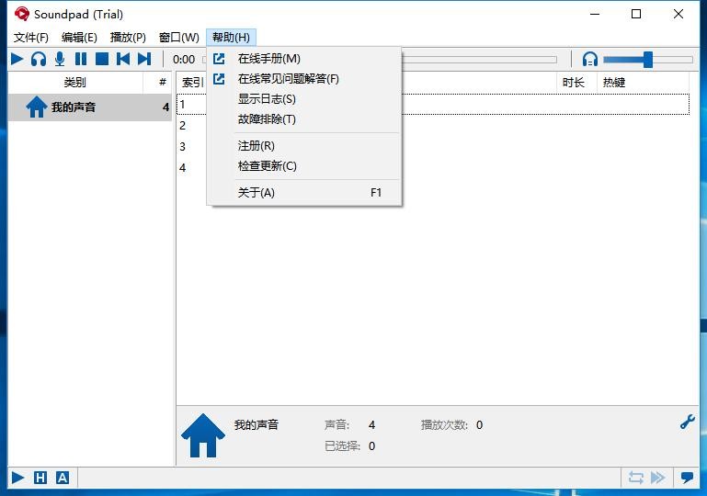Click the headphones play-on-speakers icon in toolbar
Screen dimensions: 707x496
39,59
